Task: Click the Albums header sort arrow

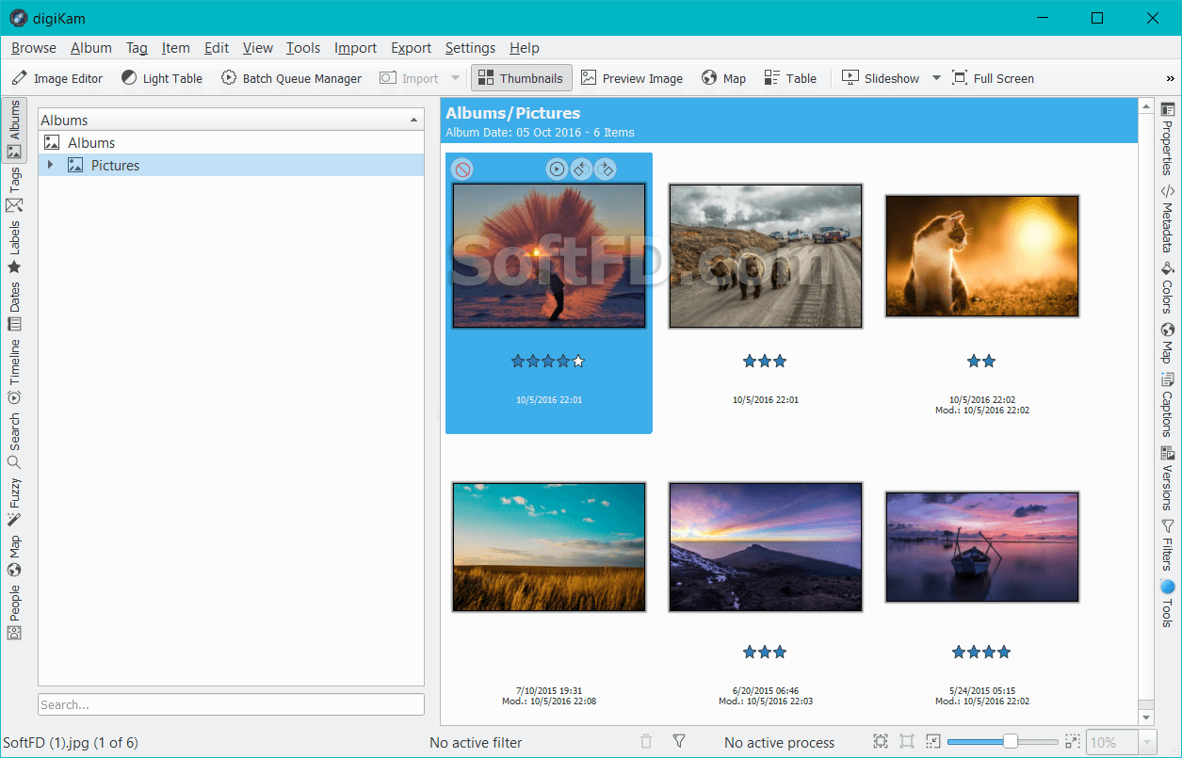Action: click(x=413, y=121)
